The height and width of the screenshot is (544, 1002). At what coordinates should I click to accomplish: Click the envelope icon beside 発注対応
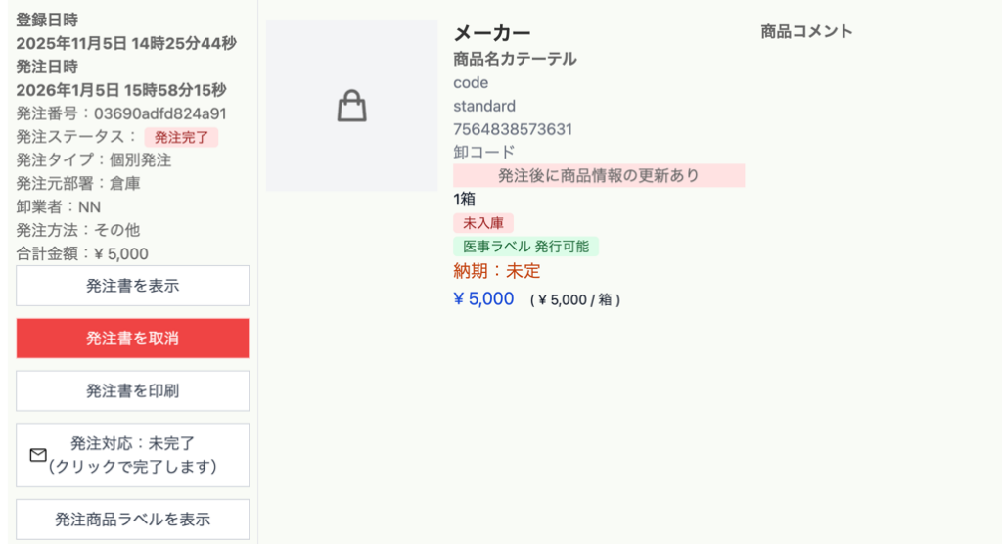[x=38, y=455]
